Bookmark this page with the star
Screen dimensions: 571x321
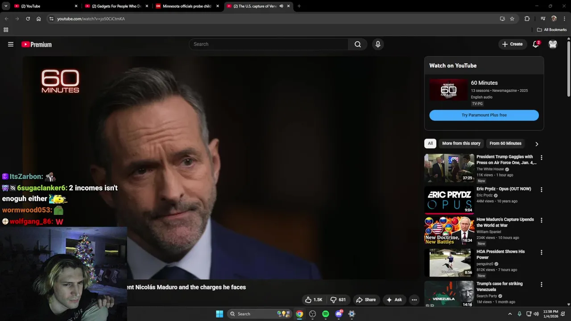[x=512, y=19]
